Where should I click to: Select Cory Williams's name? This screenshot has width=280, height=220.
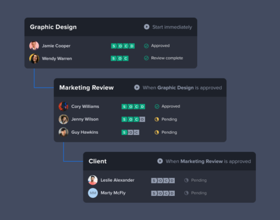(x=85, y=106)
